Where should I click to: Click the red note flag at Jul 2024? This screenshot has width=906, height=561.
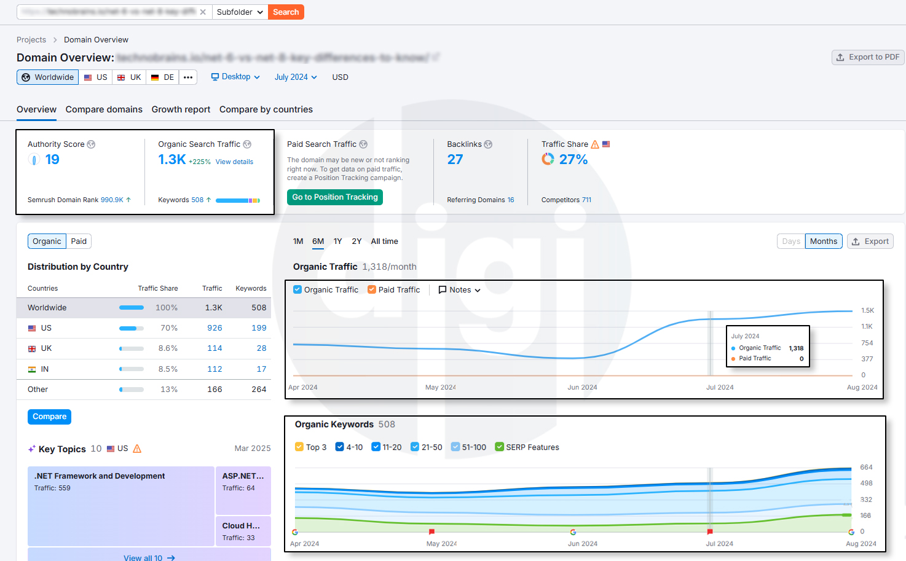(710, 532)
